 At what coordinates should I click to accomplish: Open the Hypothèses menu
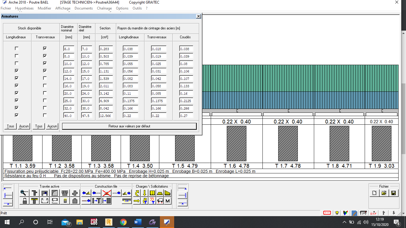[24, 8]
